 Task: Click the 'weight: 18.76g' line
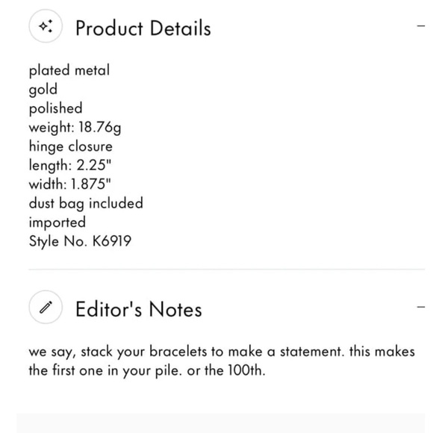[x=75, y=128]
